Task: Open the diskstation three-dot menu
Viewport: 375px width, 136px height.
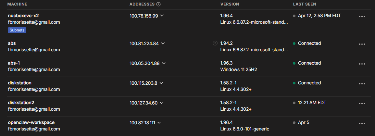Action: coord(362,84)
